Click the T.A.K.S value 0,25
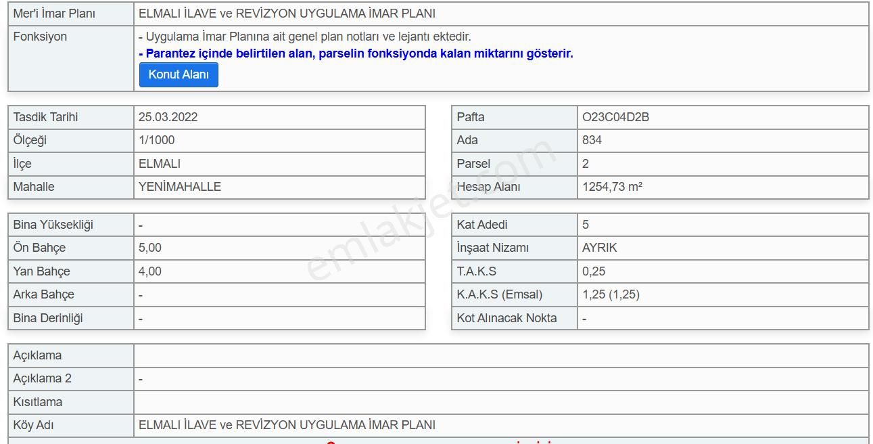This screenshot has height=444, width=873. (594, 271)
